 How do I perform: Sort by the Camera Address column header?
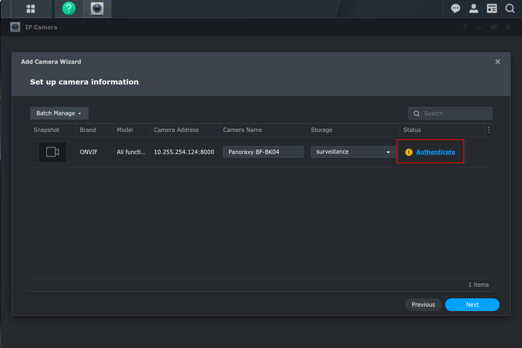[176, 130]
